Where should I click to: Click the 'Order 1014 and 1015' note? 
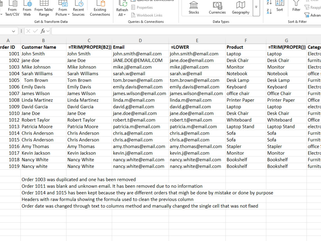[x=147, y=192]
